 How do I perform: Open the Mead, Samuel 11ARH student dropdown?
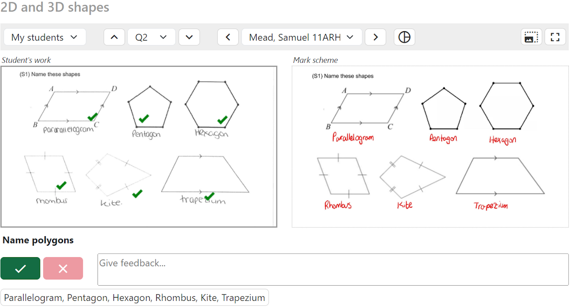pyautogui.click(x=301, y=37)
